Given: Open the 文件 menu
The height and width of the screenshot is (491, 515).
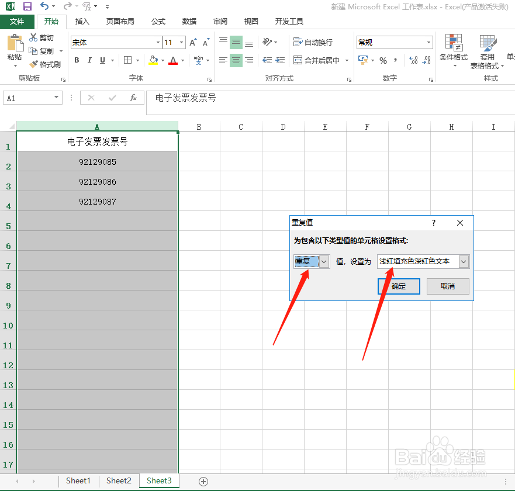Looking at the screenshot, I should (18, 21).
